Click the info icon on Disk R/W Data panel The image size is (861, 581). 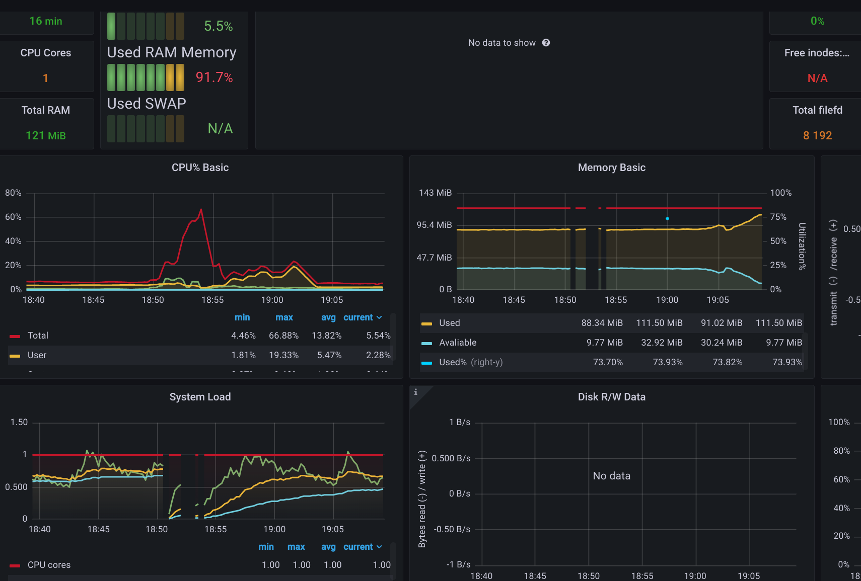(415, 392)
